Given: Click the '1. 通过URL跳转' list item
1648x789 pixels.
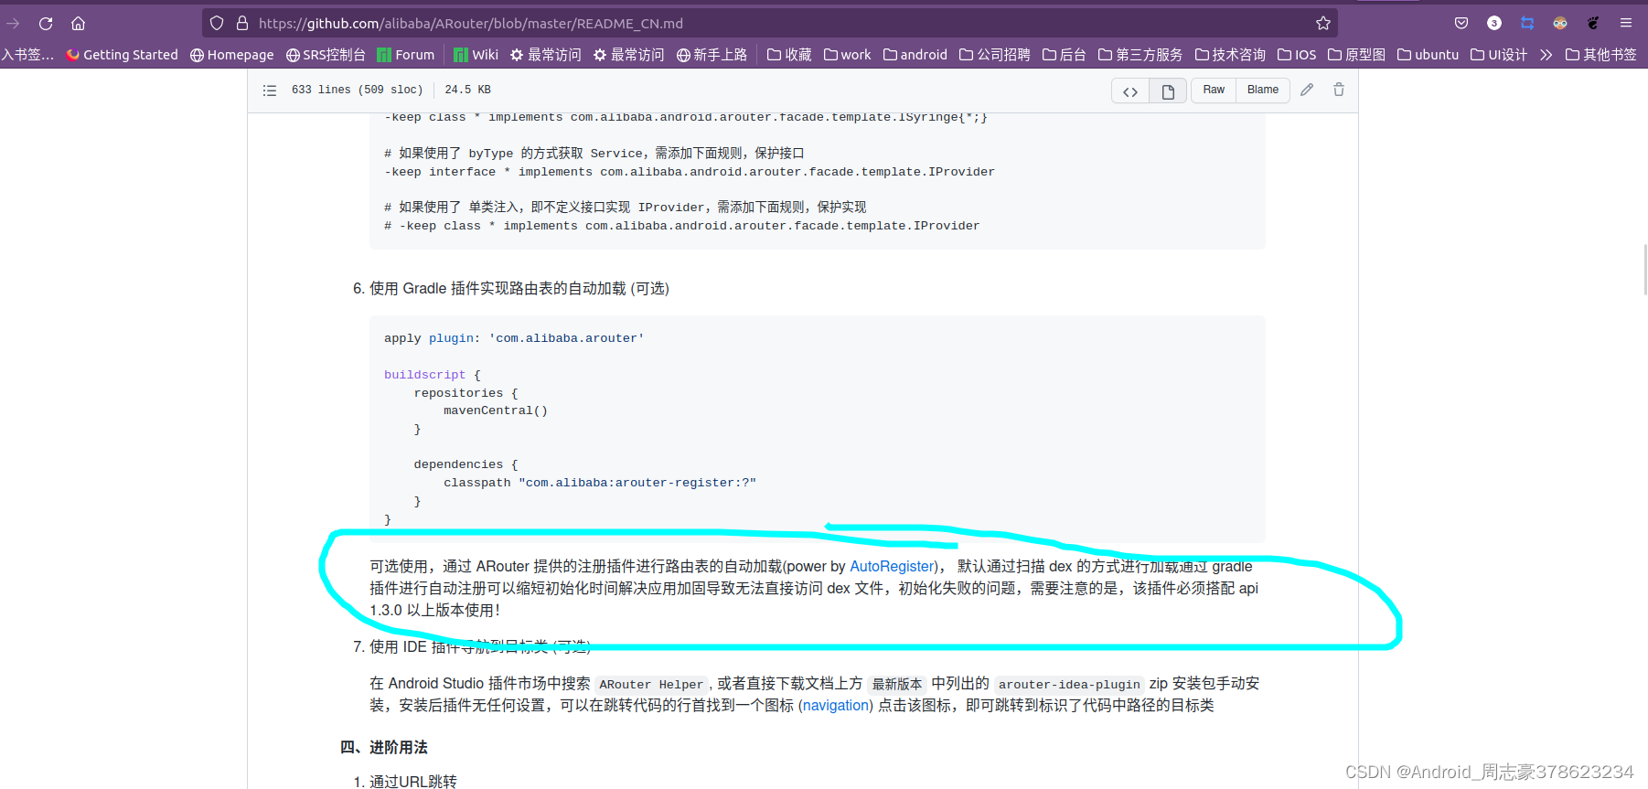Looking at the screenshot, I should (x=405, y=782).
